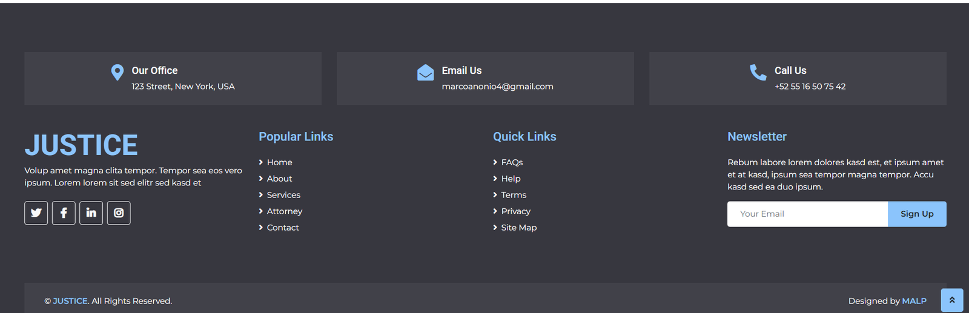Go to Home in Popular Links

point(279,162)
